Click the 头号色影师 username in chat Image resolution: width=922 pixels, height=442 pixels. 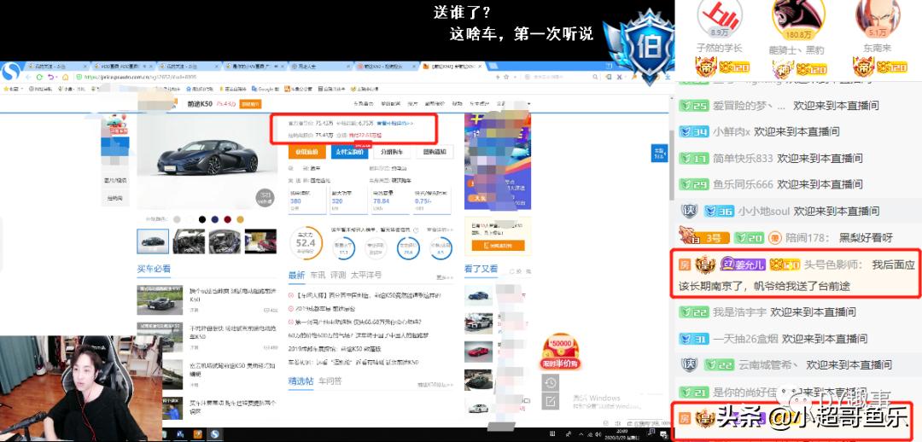832,265
